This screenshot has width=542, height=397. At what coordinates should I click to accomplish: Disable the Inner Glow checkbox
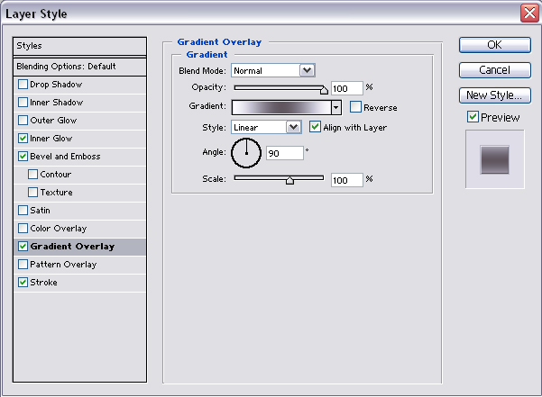click(23, 139)
